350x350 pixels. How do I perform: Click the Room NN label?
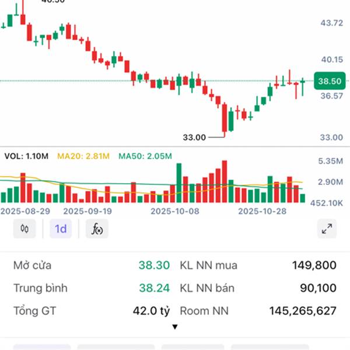coord(204,311)
